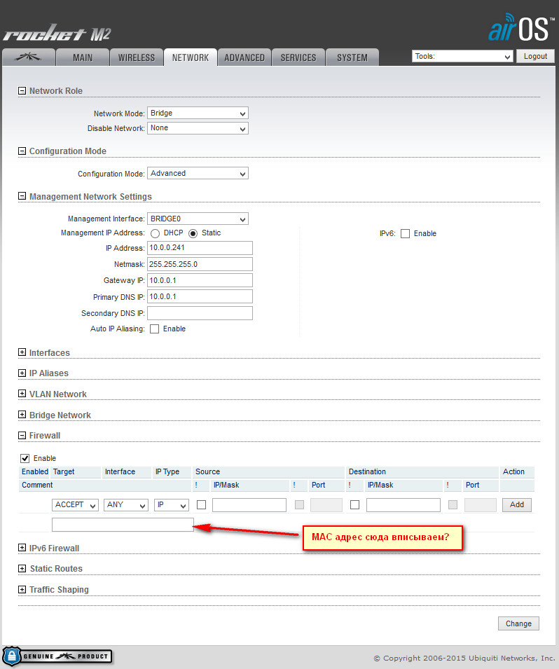Viewport: 559px width, 669px height.
Task: Open the SERVICES tab
Action: (298, 57)
